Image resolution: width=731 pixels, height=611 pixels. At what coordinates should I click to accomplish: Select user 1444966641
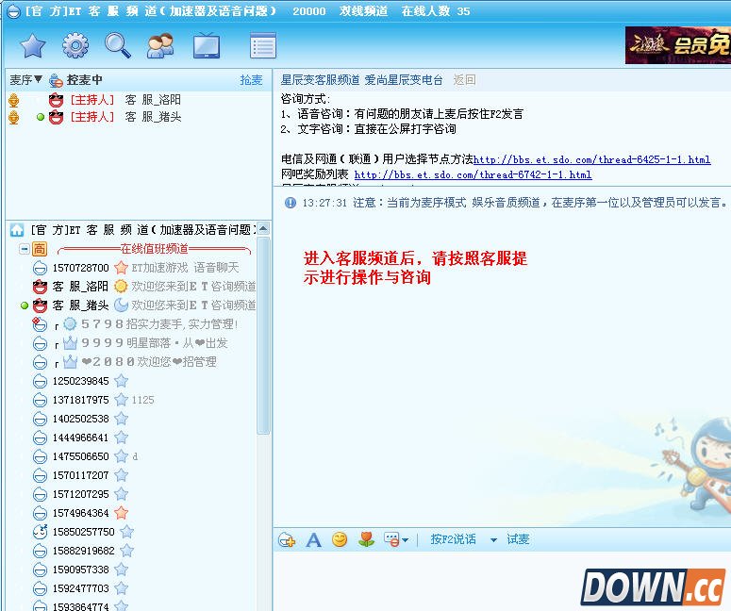point(80,438)
